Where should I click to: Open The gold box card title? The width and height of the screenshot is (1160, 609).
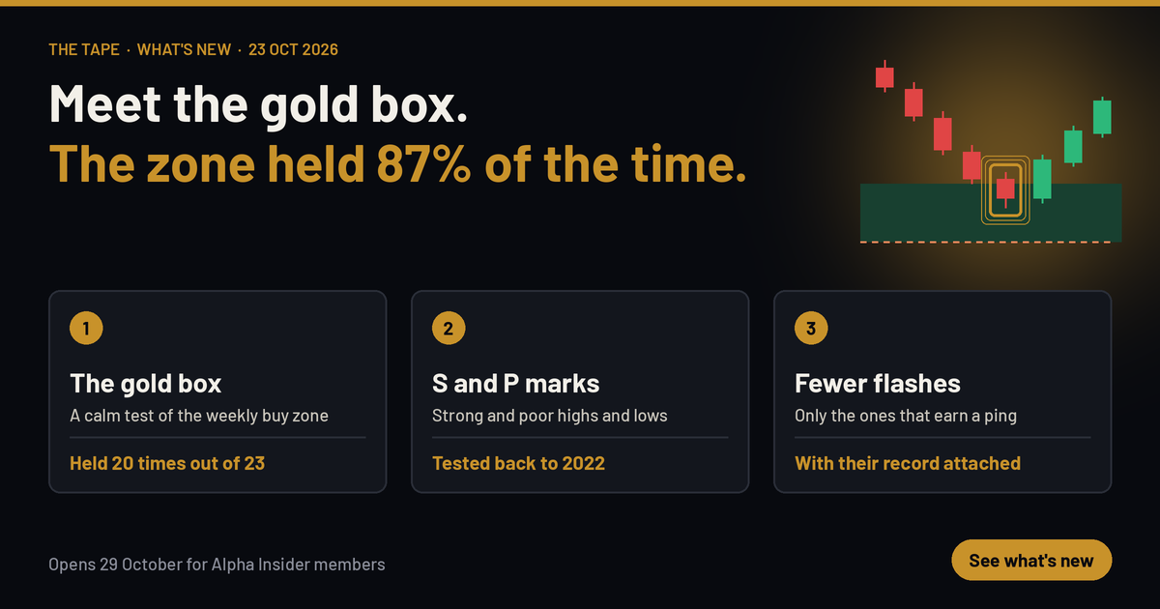145,384
